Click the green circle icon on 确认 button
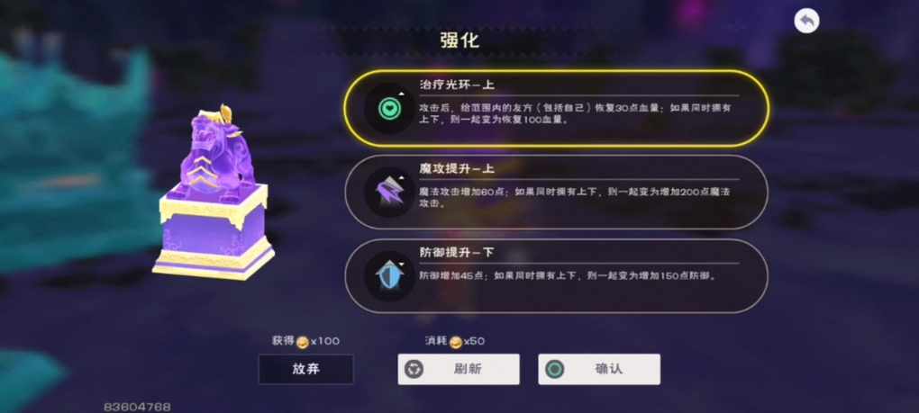919x413 pixels. coord(554,369)
